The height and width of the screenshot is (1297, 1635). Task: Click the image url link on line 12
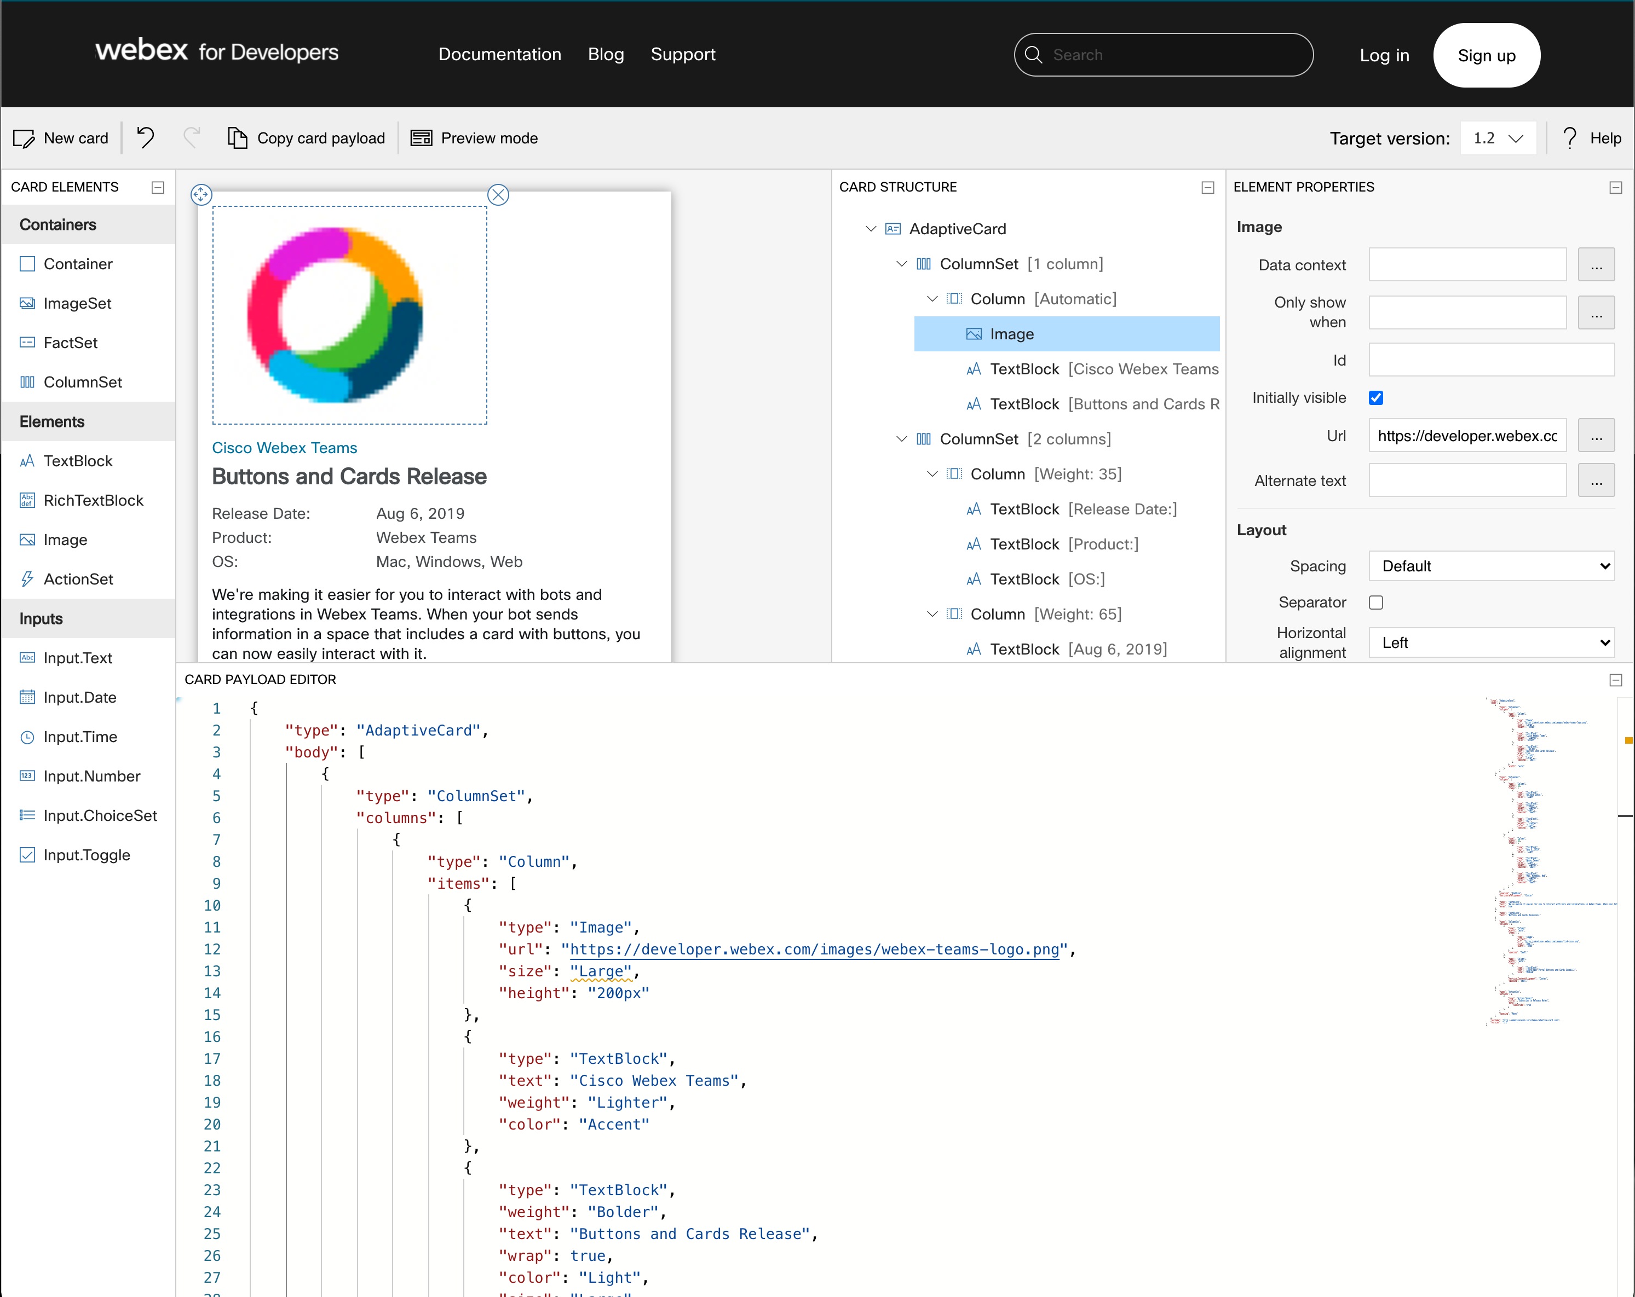(x=814, y=949)
